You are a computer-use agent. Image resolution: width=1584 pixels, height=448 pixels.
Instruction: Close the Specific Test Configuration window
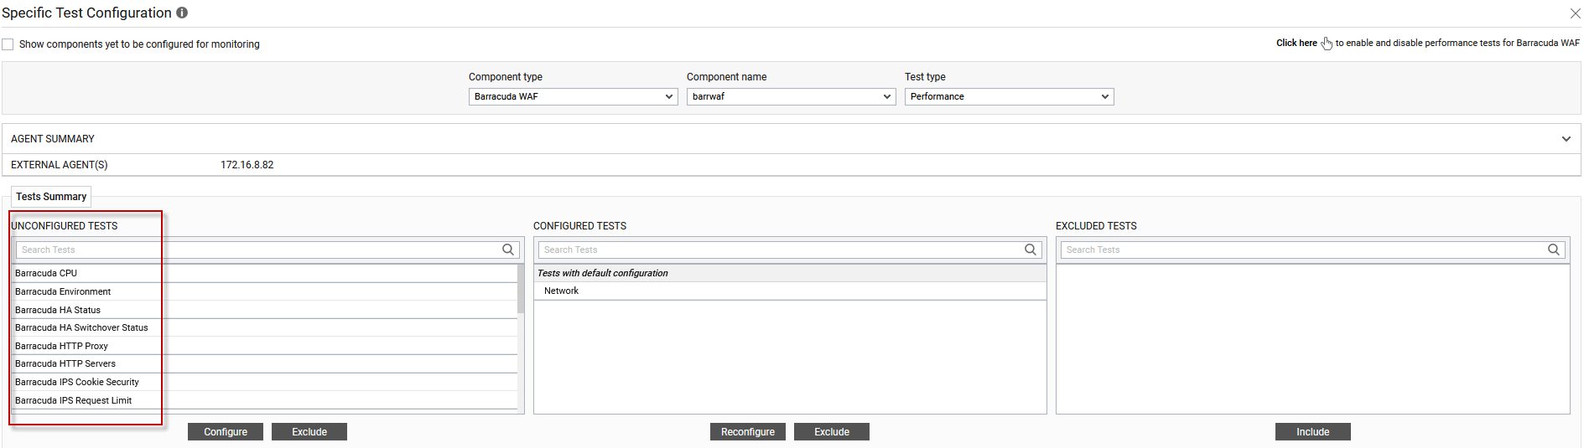point(1575,13)
